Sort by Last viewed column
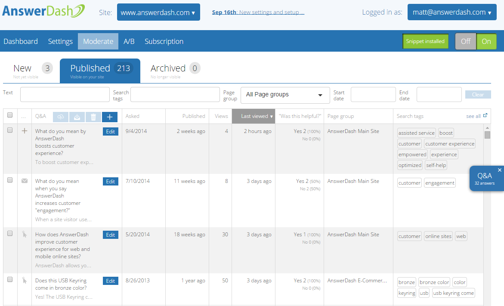504x306 pixels. (254, 116)
